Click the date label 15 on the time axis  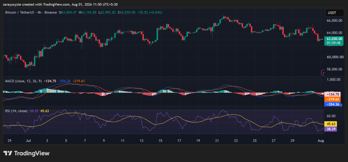(x=160, y=141)
